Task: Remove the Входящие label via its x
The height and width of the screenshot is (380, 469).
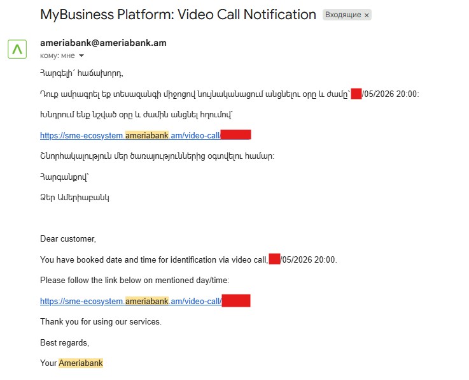Action: (367, 15)
